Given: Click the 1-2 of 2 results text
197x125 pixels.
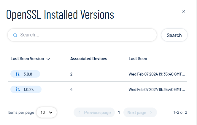Looking at the screenshot, I should pyautogui.click(x=180, y=112).
